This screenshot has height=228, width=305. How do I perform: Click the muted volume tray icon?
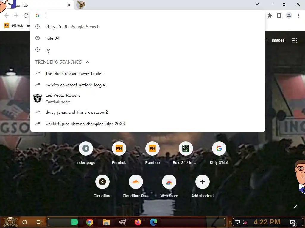[x=244, y=222]
